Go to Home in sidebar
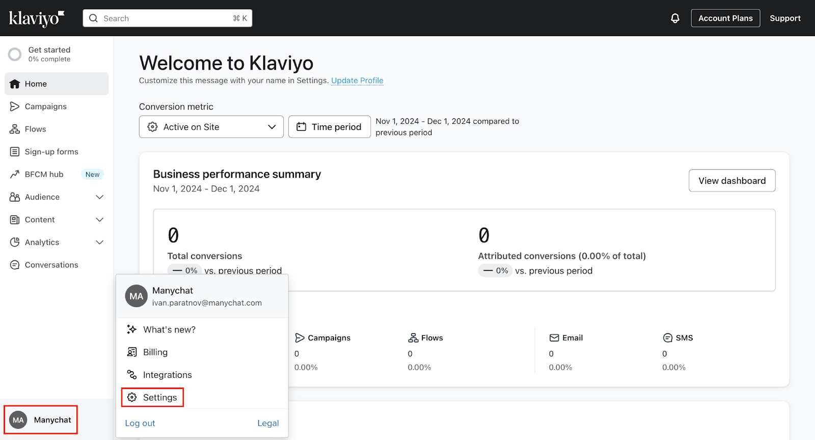Image resolution: width=815 pixels, height=440 pixels. [x=57, y=84]
